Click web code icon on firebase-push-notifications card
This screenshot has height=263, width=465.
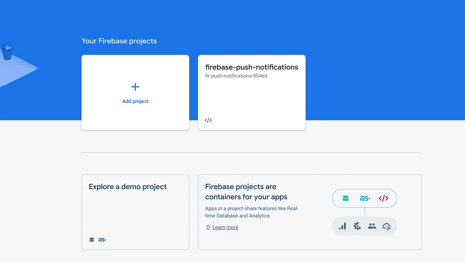(x=208, y=120)
